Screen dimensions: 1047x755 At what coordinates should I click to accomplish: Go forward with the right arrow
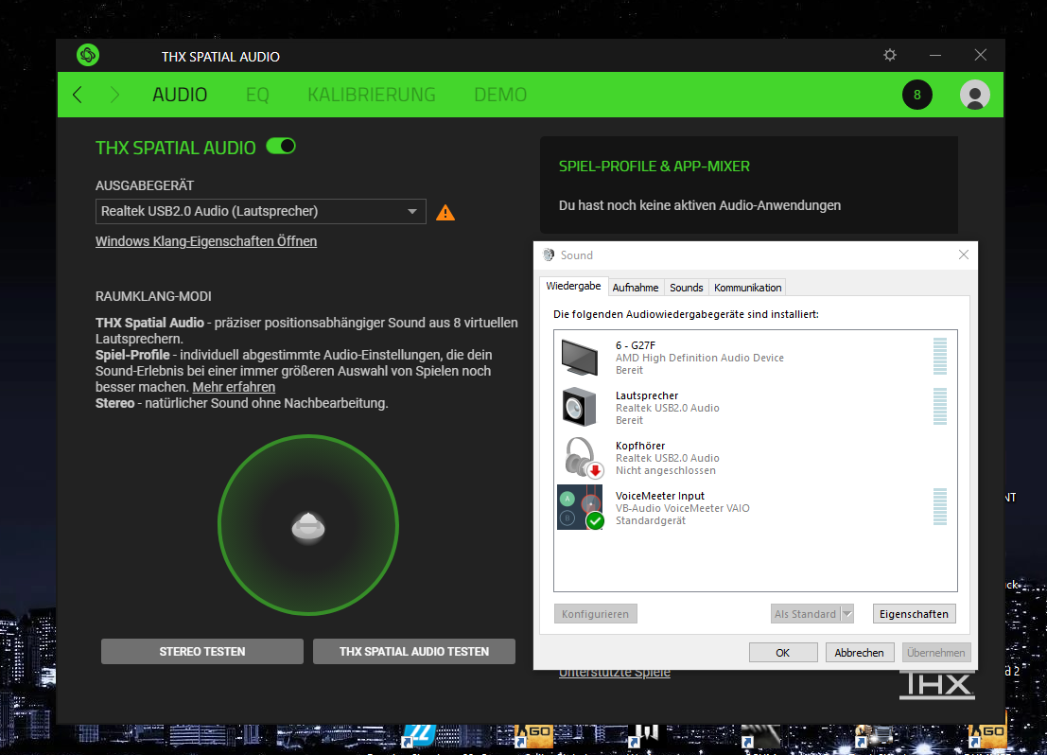pos(114,95)
